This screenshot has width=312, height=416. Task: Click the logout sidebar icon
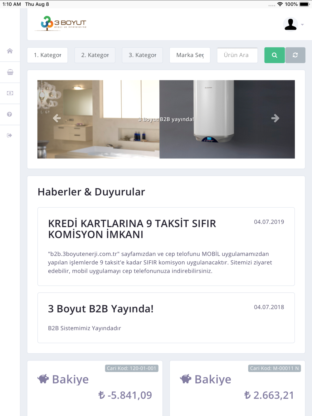[10, 135]
